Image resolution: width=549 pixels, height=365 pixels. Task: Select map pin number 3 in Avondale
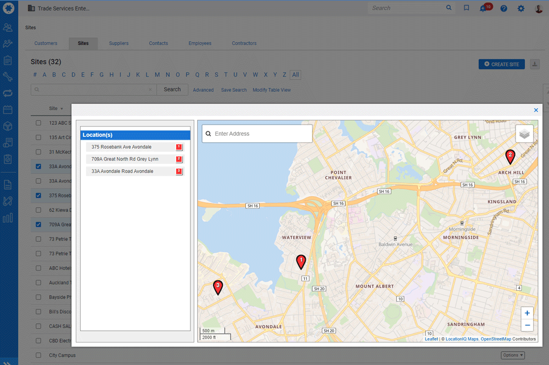pyautogui.click(x=218, y=287)
